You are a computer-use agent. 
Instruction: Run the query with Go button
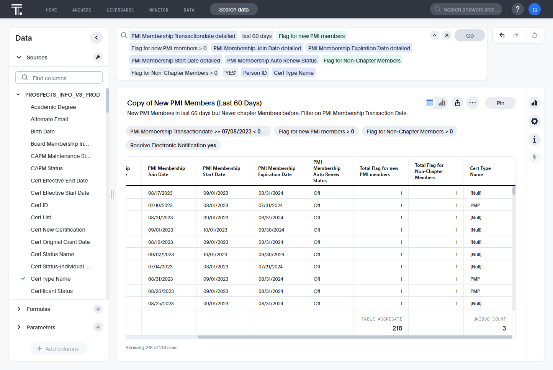pos(470,35)
